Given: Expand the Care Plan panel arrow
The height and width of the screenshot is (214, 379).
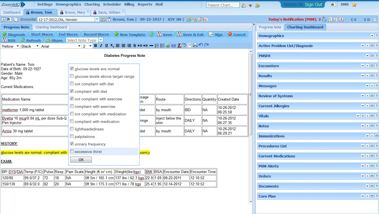Looking at the screenshot, I should click(363, 196).
